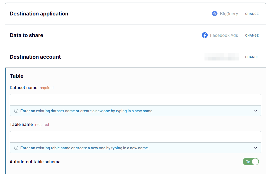Focus the Table name input field
The height and width of the screenshot is (174, 270).
click(x=136, y=137)
